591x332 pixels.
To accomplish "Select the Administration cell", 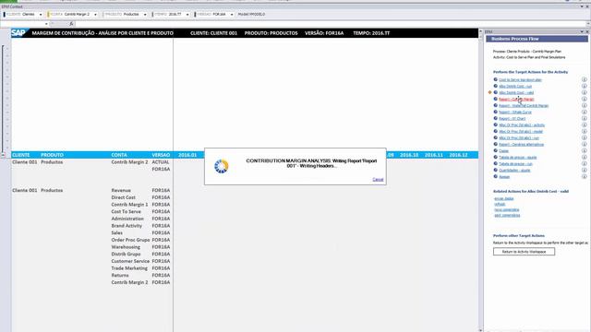I will coord(127,219).
